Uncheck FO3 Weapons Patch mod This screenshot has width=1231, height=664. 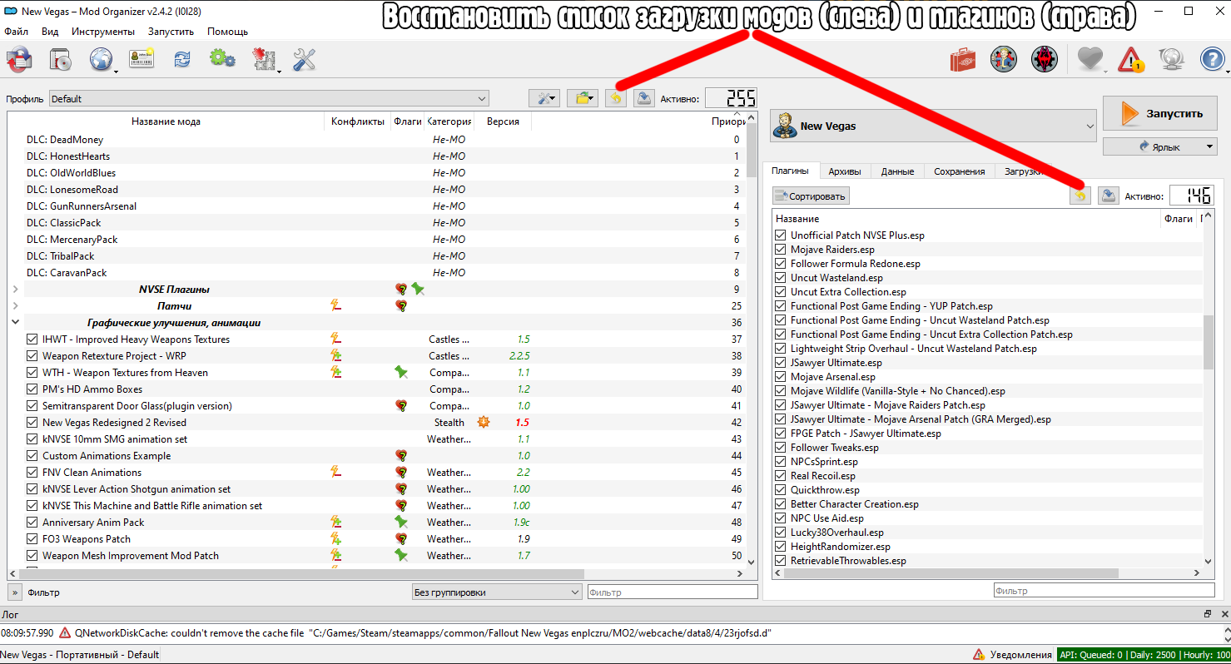32,539
